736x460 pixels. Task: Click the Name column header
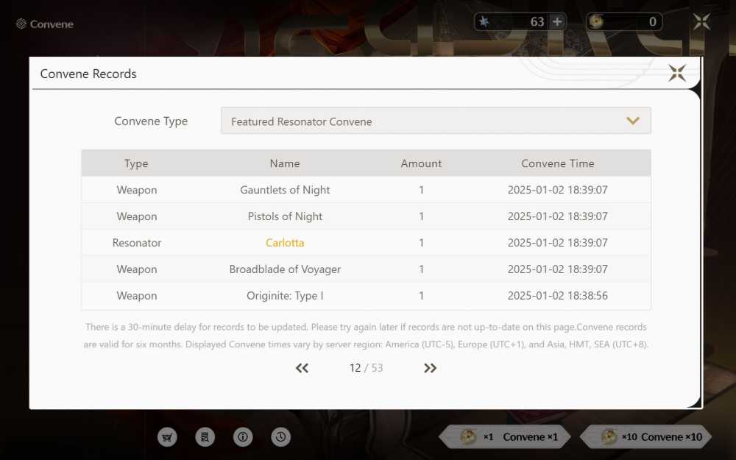point(285,163)
